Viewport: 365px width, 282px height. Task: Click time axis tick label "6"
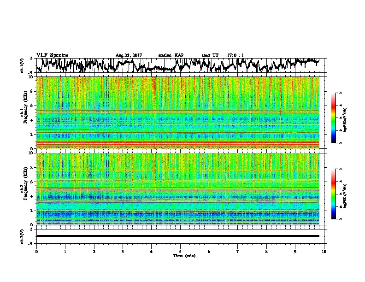click(209, 251)
